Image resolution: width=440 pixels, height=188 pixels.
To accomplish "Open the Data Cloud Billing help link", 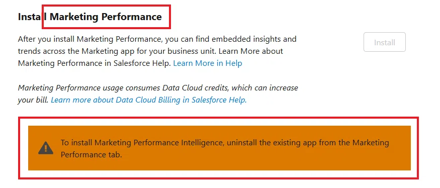I will pos(149,100).
